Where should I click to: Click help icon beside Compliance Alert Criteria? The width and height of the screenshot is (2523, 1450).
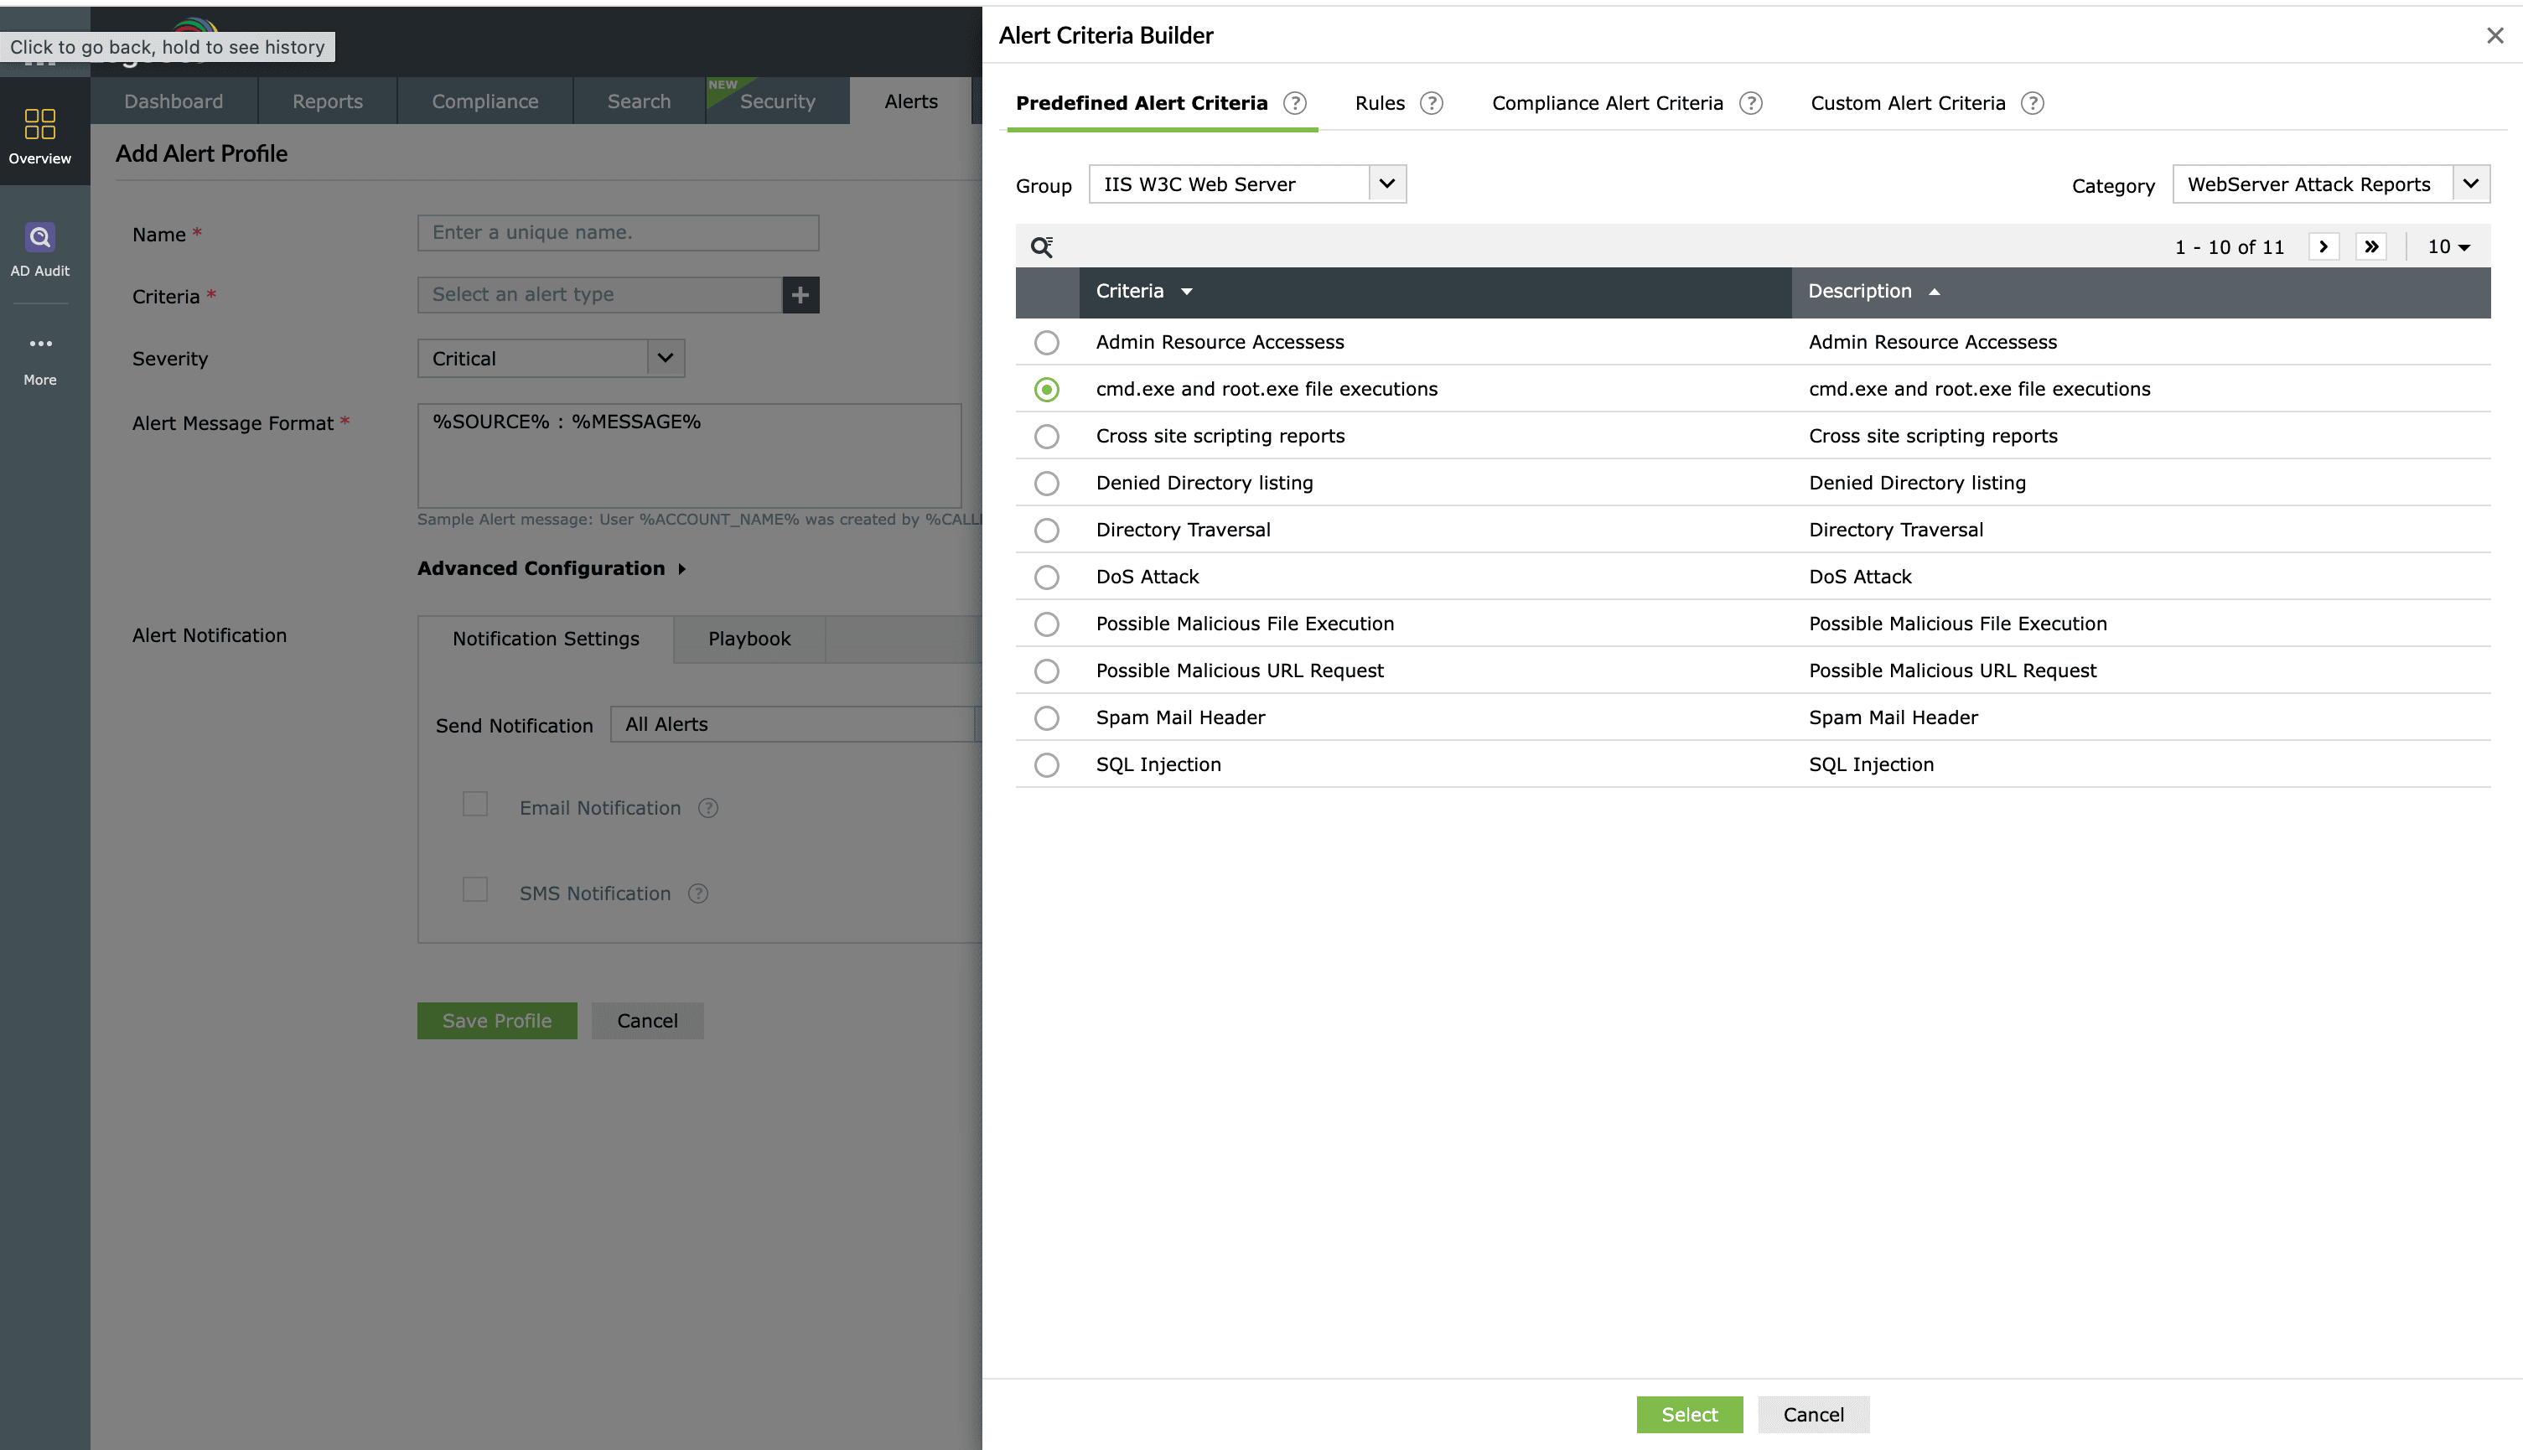coord(1750,104)
